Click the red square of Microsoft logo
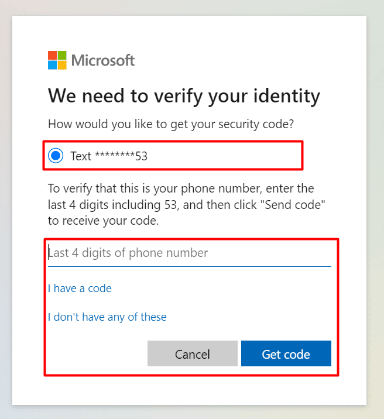This screenshot has width=384, height=419. click(53, 56)
